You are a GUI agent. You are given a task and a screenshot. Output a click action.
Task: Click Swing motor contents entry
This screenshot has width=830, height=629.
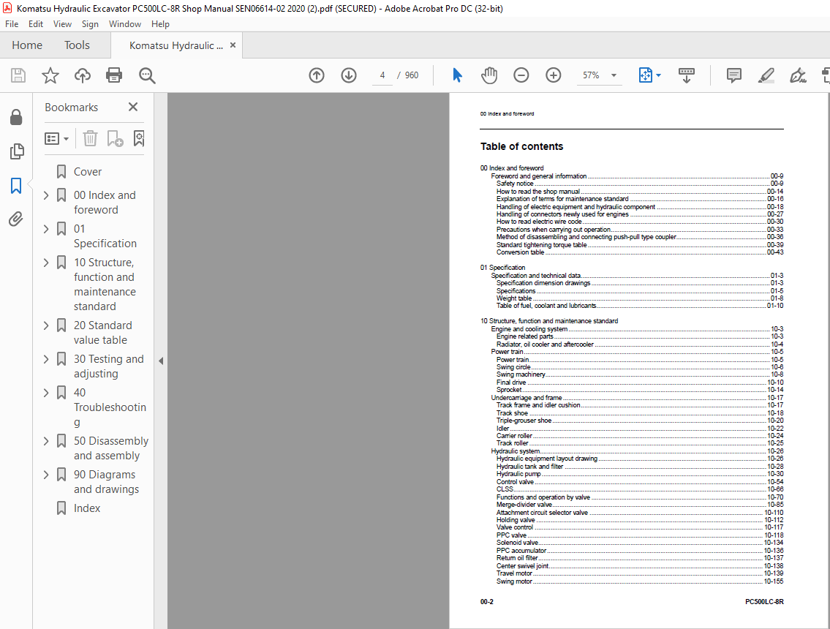click(639, 581)
